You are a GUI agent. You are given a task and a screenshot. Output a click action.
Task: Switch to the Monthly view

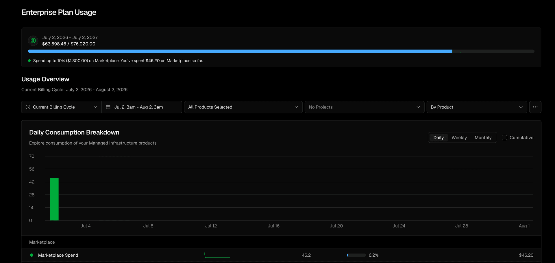pyautogui.click(x=483, y=138)
